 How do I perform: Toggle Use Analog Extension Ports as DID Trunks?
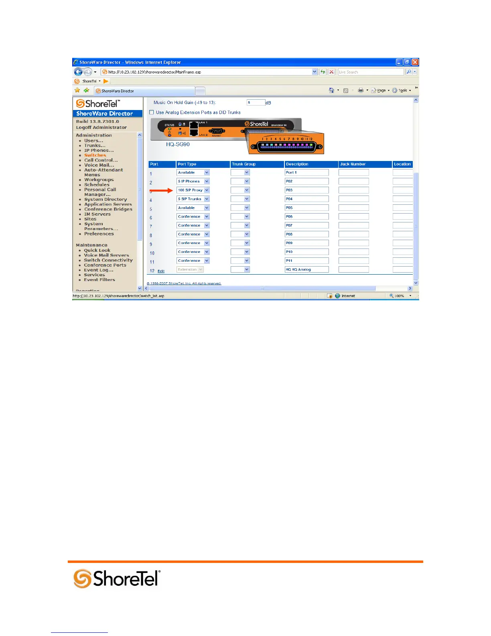click(152, 112)
